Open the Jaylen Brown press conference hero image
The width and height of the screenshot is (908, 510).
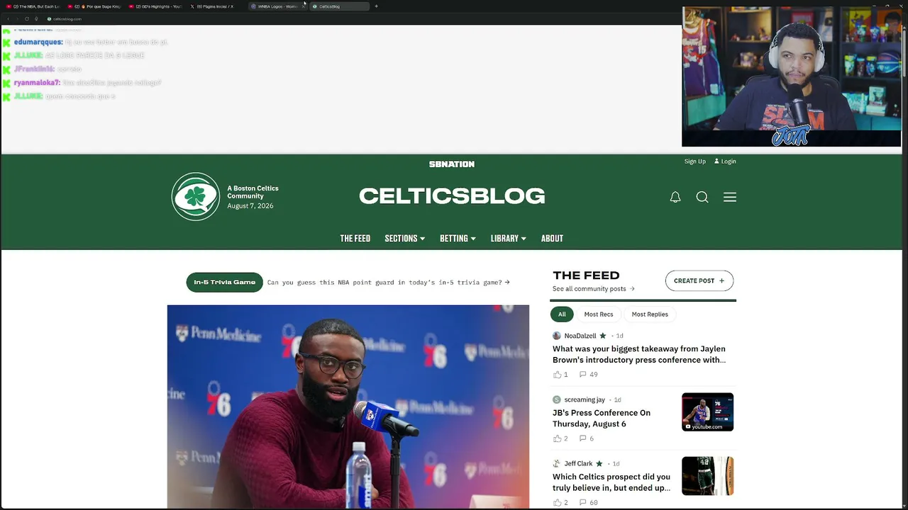(348, 407)
